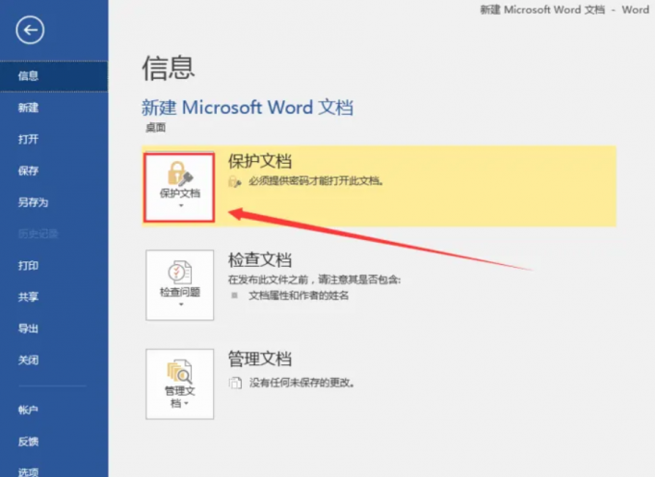
Task: Click the 信息 page heading
Action: (x=169, y=68)
